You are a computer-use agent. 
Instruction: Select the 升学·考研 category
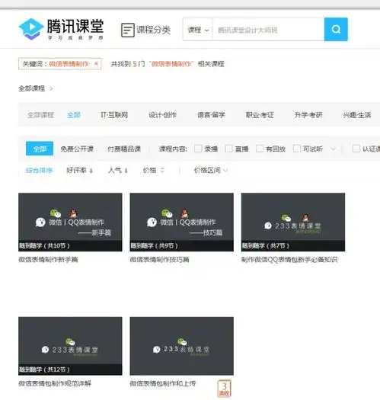click(308, 115)
